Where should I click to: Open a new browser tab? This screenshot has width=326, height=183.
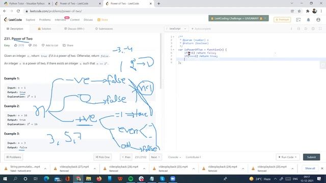158,4
